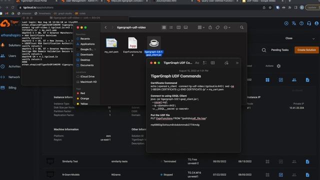The image size is (320, 180).
Task: Bookmark page with star icon
Action: tap(270, 7)
